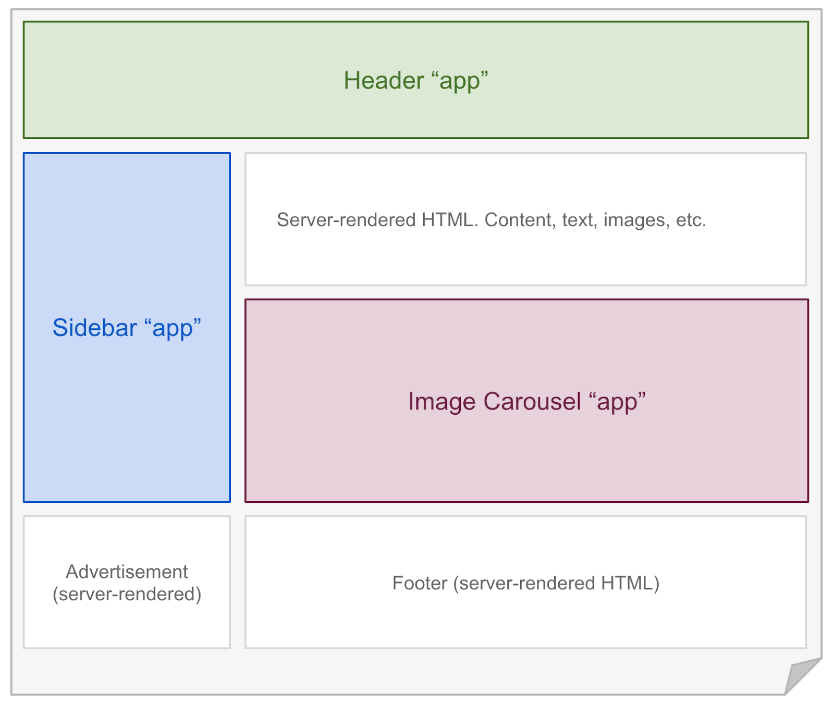834x706 pixels.
Task: Click the border between Sidebar and Image Carousel
Action: pyautogui.click(x=238, y=401)
